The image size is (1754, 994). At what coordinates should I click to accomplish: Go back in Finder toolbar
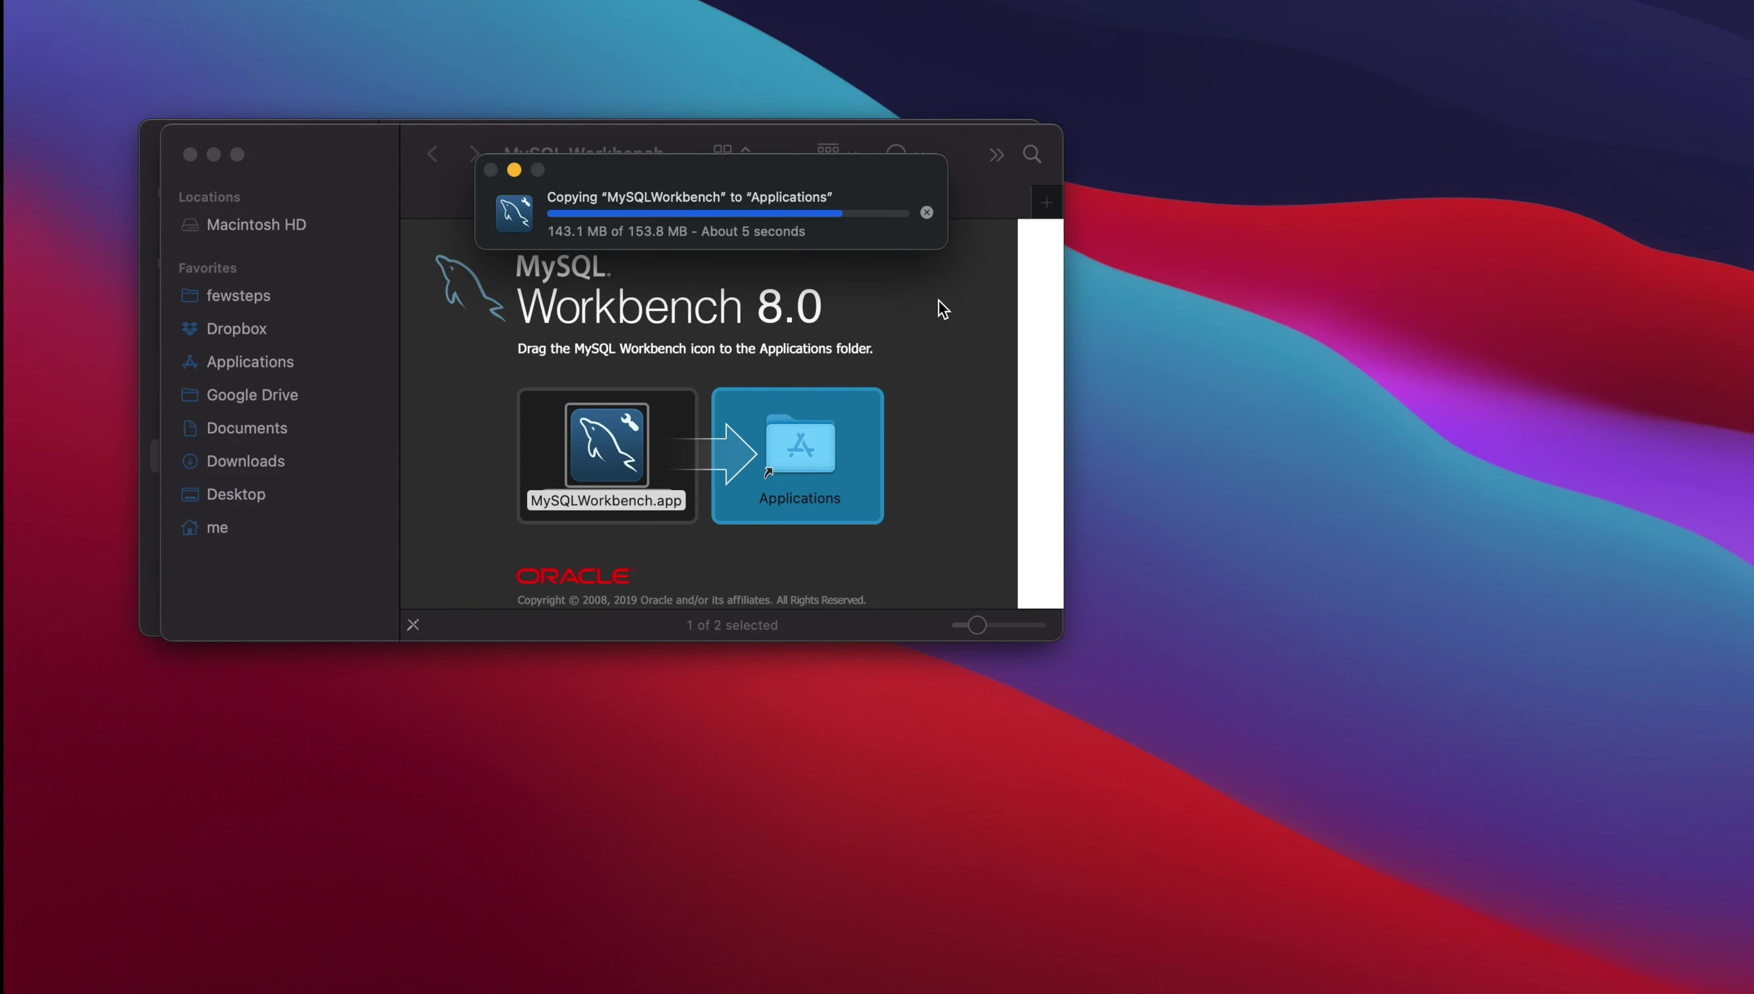432,155
